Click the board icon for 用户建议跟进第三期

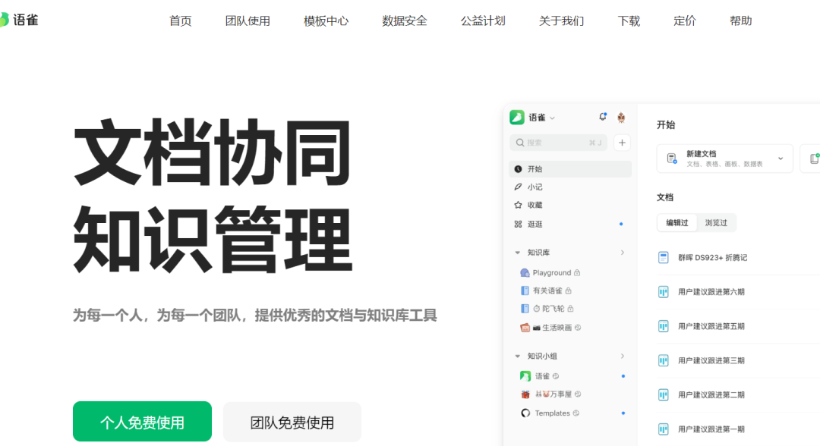point(663,361)
